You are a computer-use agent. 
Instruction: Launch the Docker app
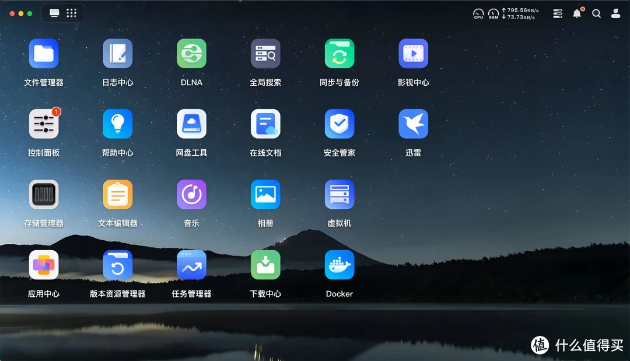click(x=339, y=265)
